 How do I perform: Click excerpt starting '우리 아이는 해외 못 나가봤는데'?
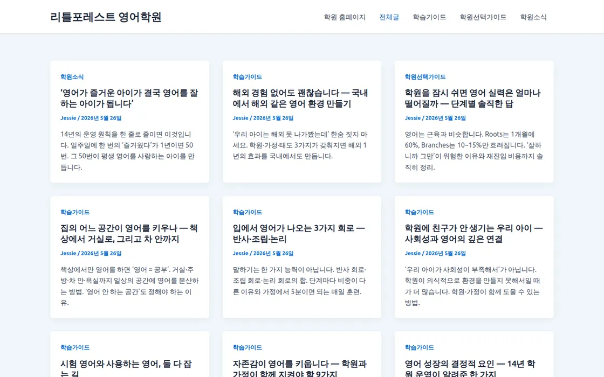point(300,145)
